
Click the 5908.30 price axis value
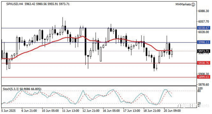click(203, 74)
